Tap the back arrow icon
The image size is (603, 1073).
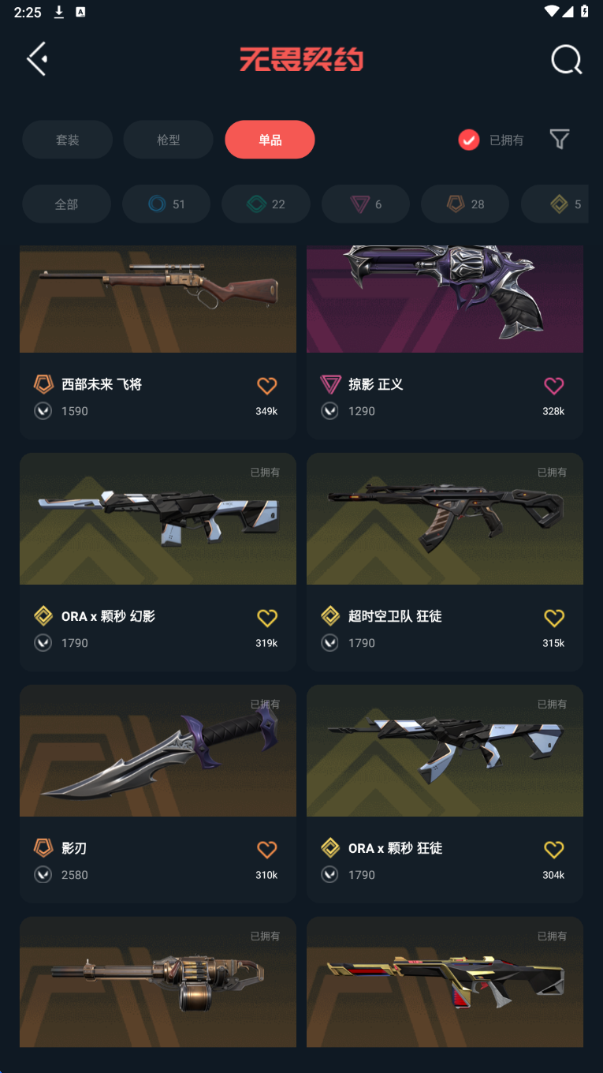(37, 59)
